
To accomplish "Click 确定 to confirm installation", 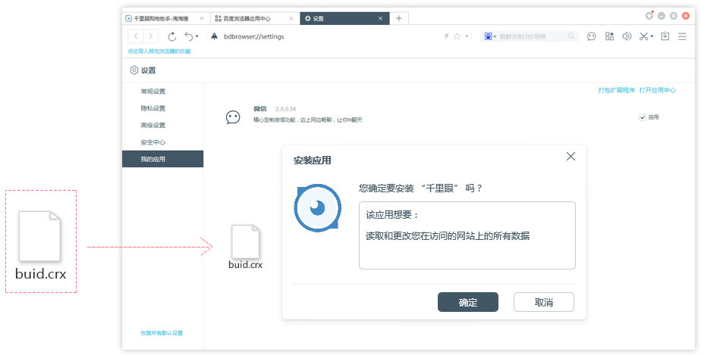I will tap(468, 302).
